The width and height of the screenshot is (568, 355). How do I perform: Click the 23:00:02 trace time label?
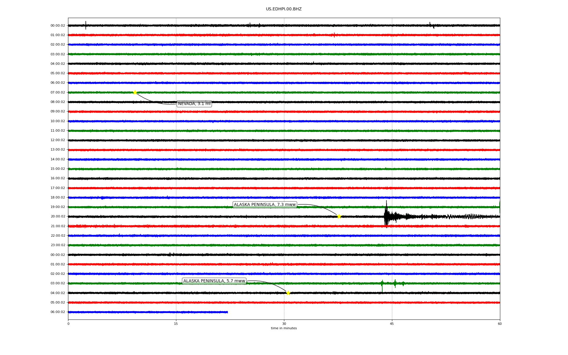(58, 245)
